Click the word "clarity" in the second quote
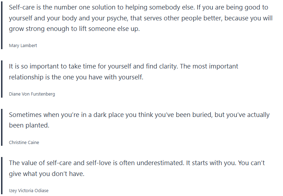283x196 pixels. [x=166, y=66]
